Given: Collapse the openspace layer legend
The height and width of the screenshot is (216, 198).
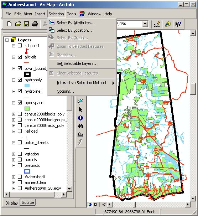Looking at the screenshot, I should point(14,103).
